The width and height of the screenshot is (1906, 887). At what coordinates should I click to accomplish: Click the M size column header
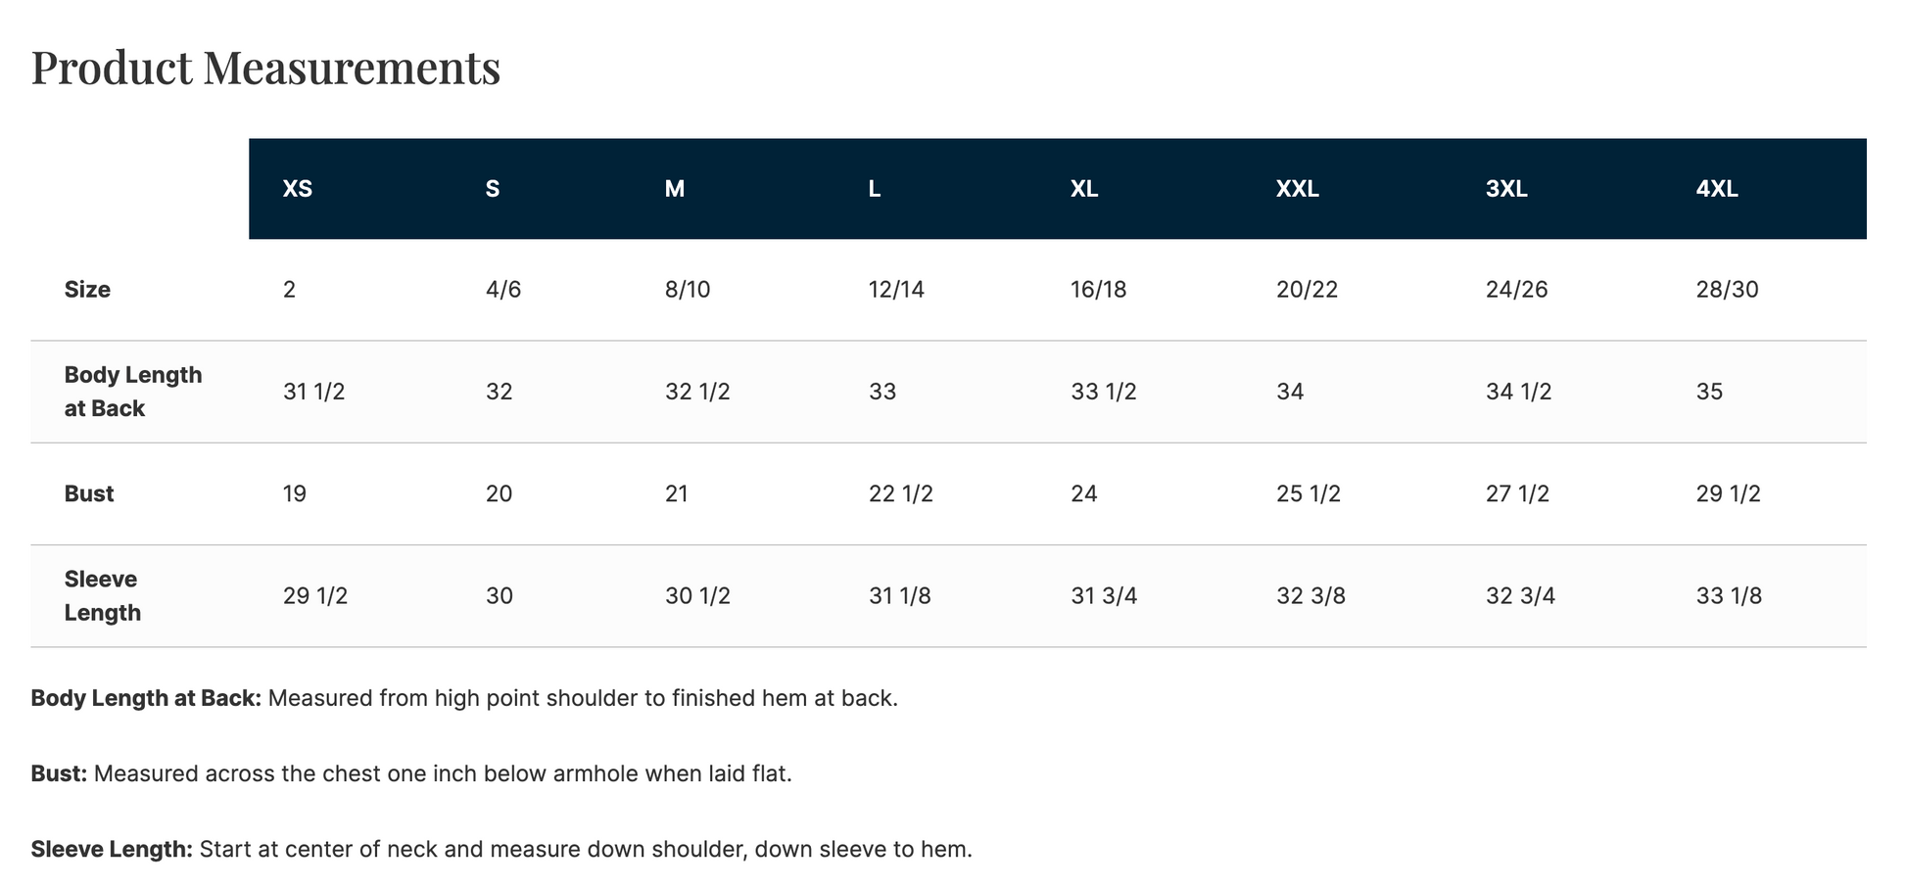(x=675, y=189)
